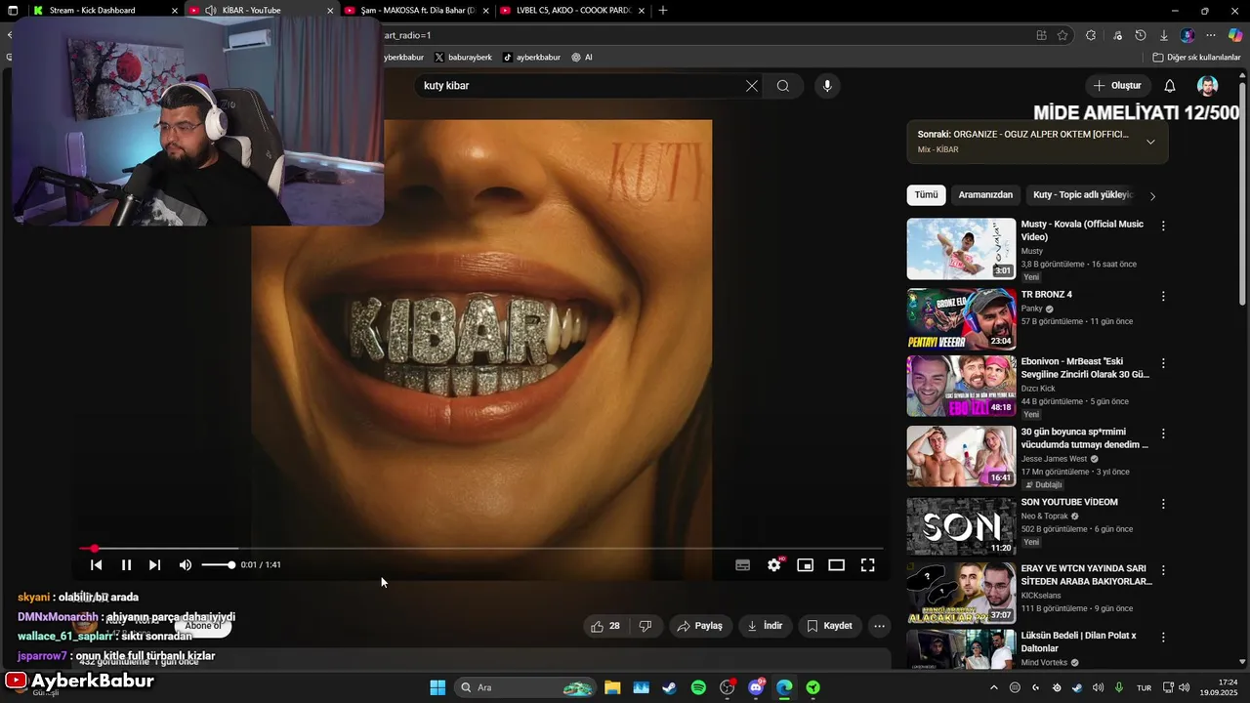1250x703 pixels.
Task: Open Ebonivon MrBeast video title
Action: [x=1085, y=367]
